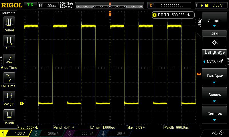
Task: Click the trigger level 2.06 V readout
Action: tap(218, 5)
